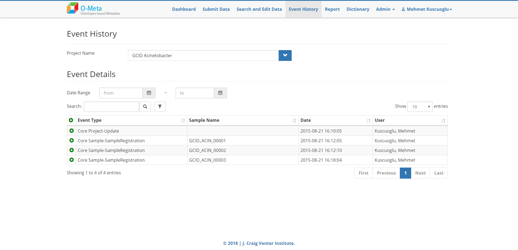Click into the Search text box
This screenshot has height=250, width=518.
[111, 107]
